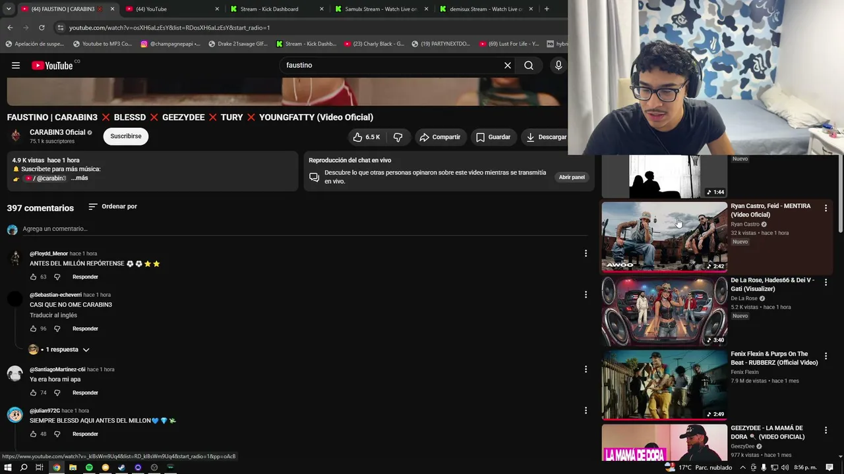Save the video with Guardar
This screenshot has width=844, height=474.
tap(493, 137)
